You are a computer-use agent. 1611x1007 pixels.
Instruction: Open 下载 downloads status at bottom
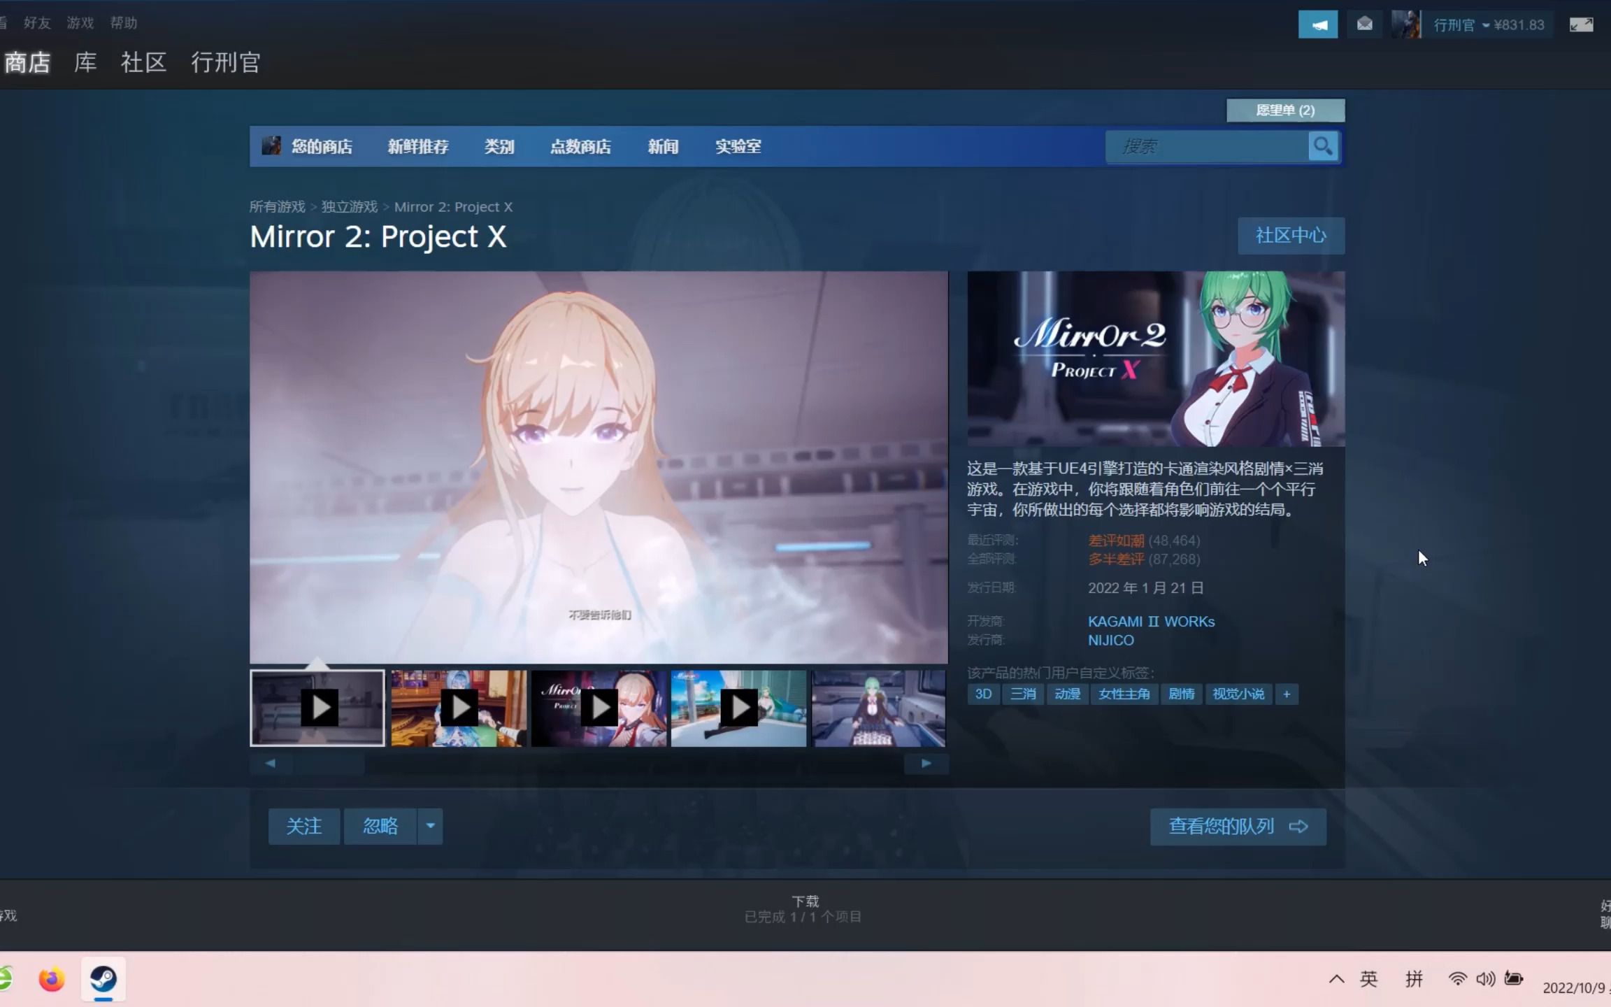click(x=803, y=909)
